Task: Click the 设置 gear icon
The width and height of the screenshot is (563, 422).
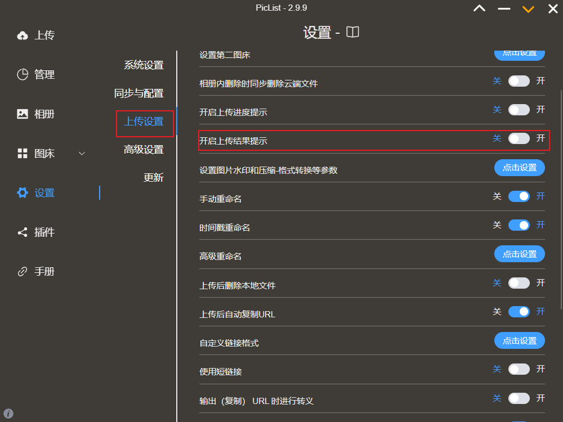Action: [x=23, y=192]
